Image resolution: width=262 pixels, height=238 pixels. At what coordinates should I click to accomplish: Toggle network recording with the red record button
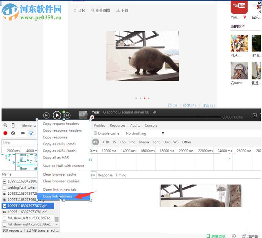pyautogui.click(x=5, y=133)
